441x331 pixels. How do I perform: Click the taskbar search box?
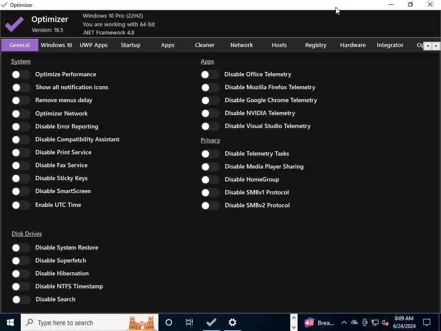[x=90, y=322]
